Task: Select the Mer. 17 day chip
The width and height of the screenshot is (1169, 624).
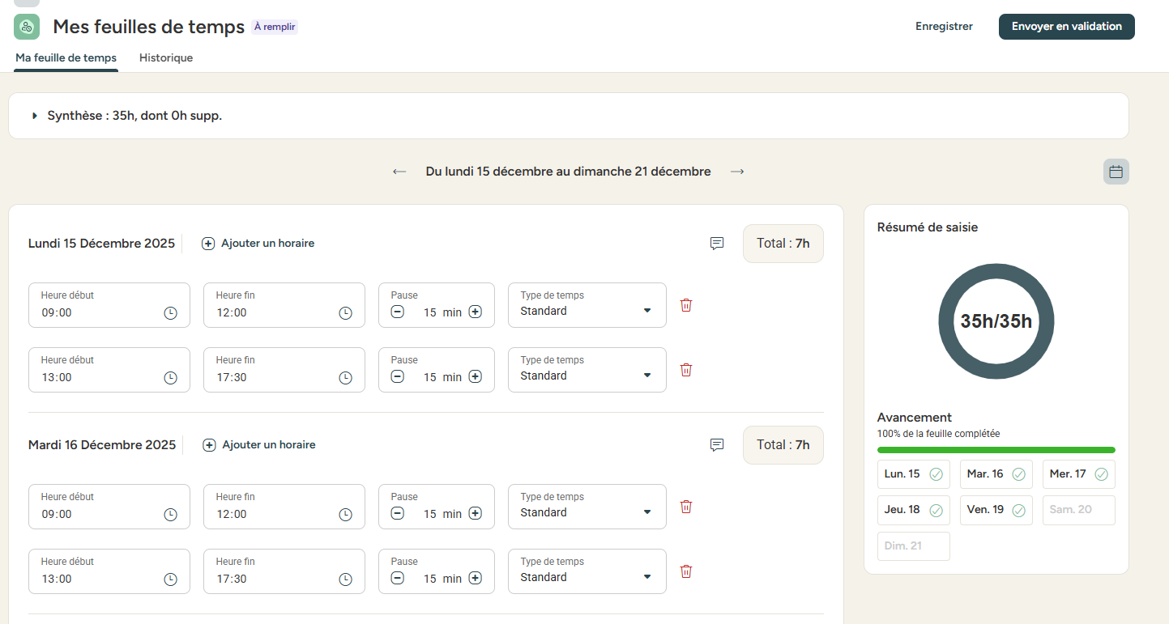Action: click(x=1078, y=474)
